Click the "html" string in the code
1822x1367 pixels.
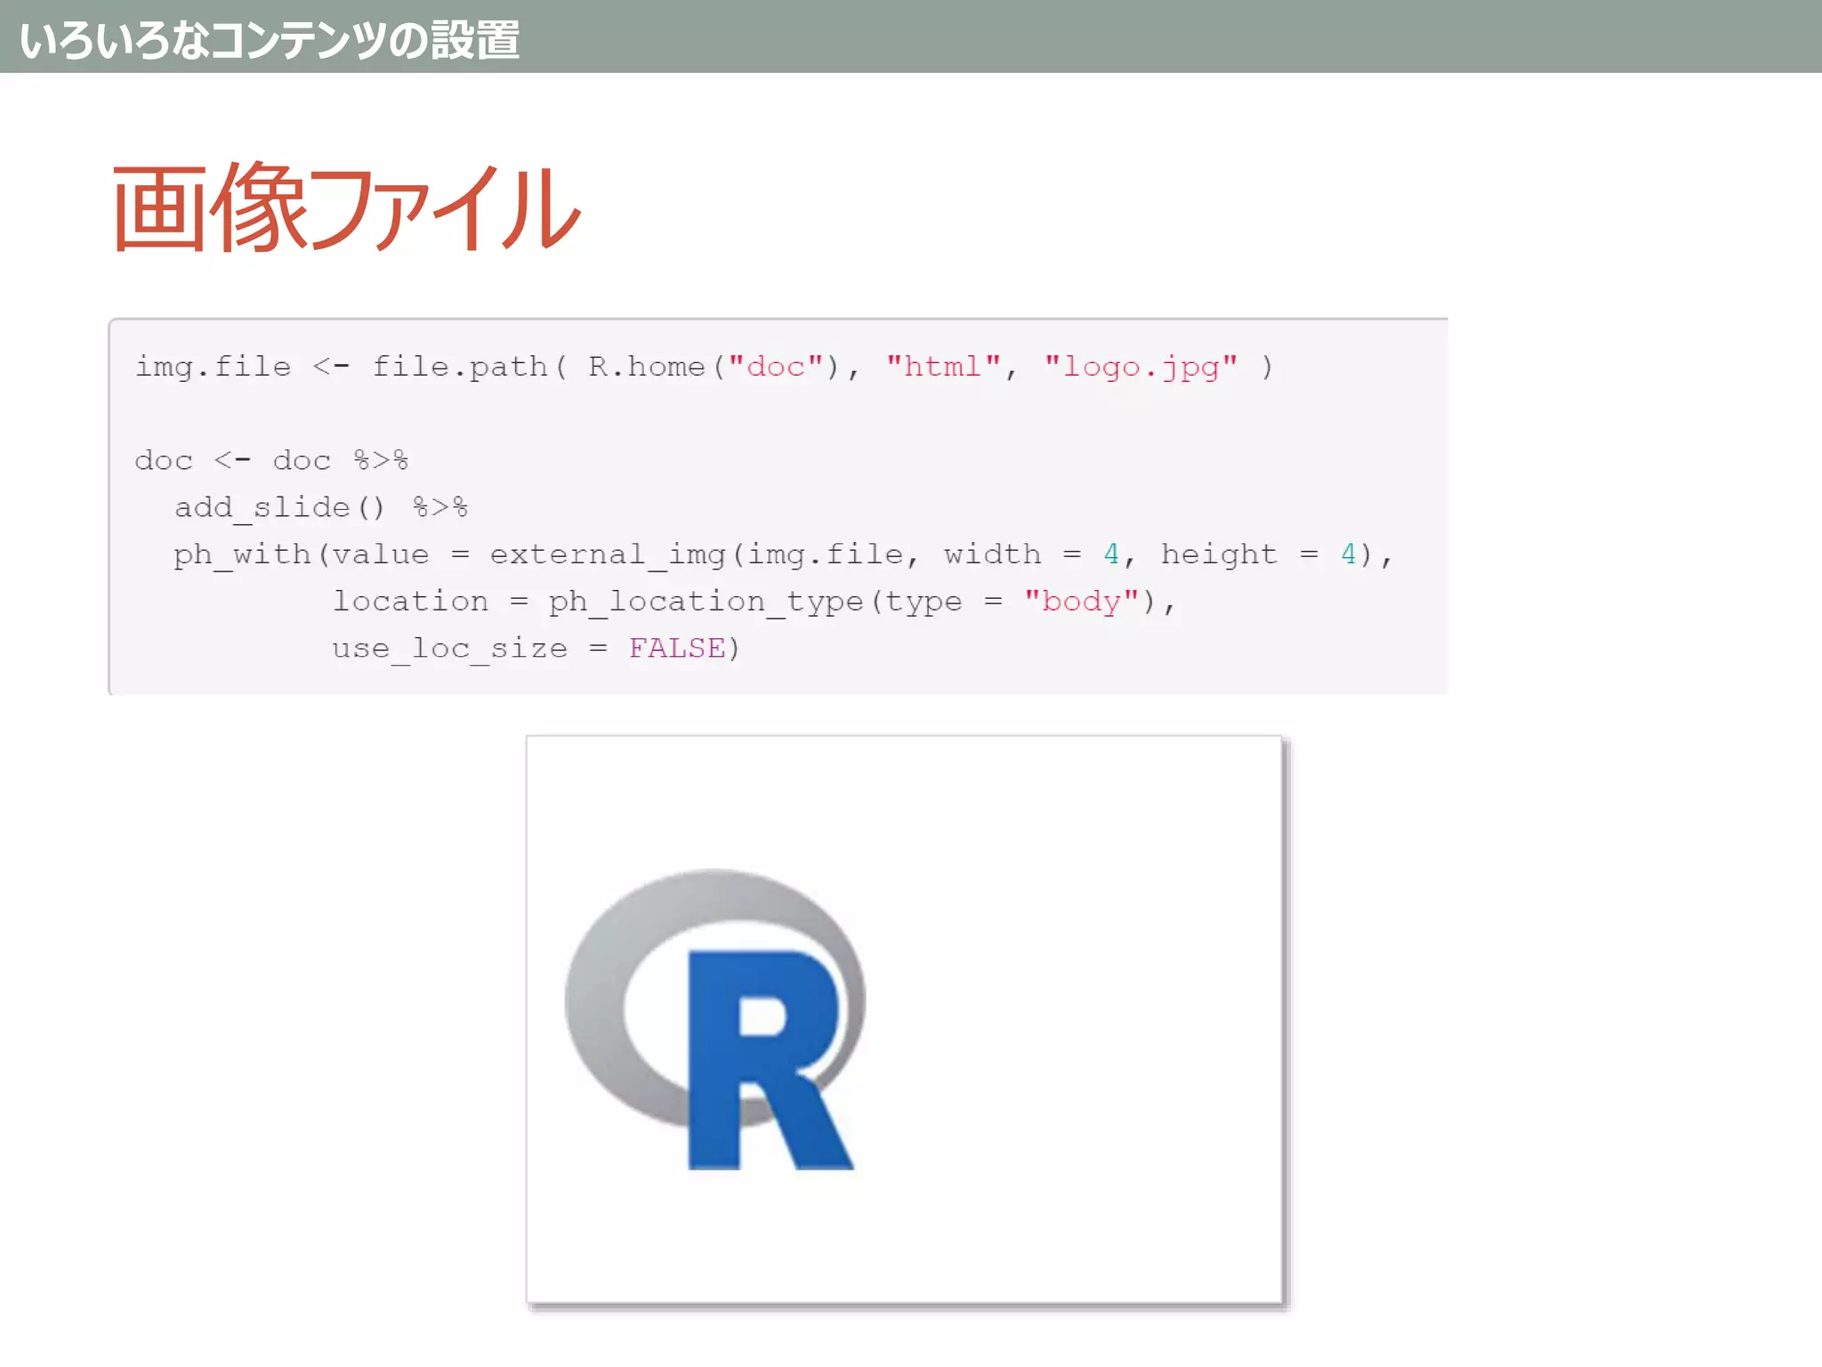(943, 367)
